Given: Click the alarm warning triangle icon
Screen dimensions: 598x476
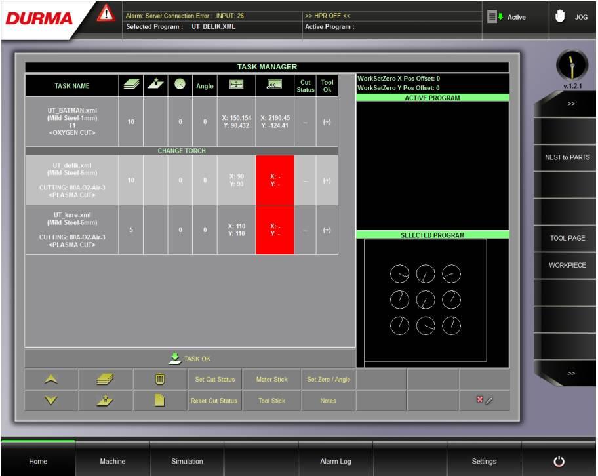Looking at the screenshot, I should 106,12.
